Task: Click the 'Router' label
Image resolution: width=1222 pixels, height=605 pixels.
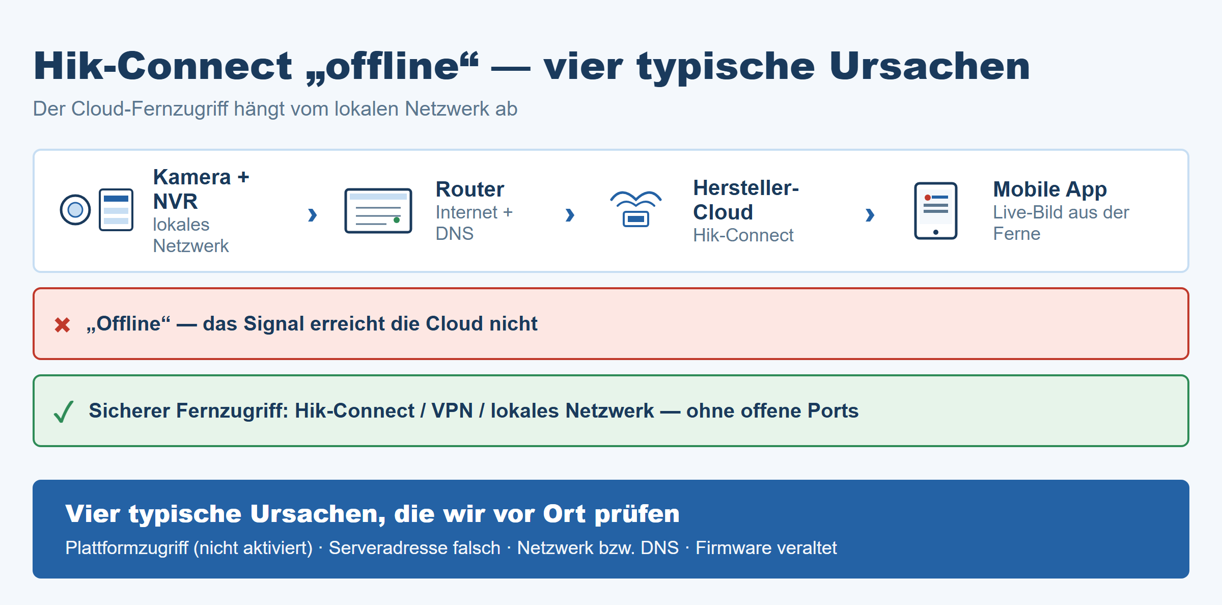Action: click(x=470, y=189)
